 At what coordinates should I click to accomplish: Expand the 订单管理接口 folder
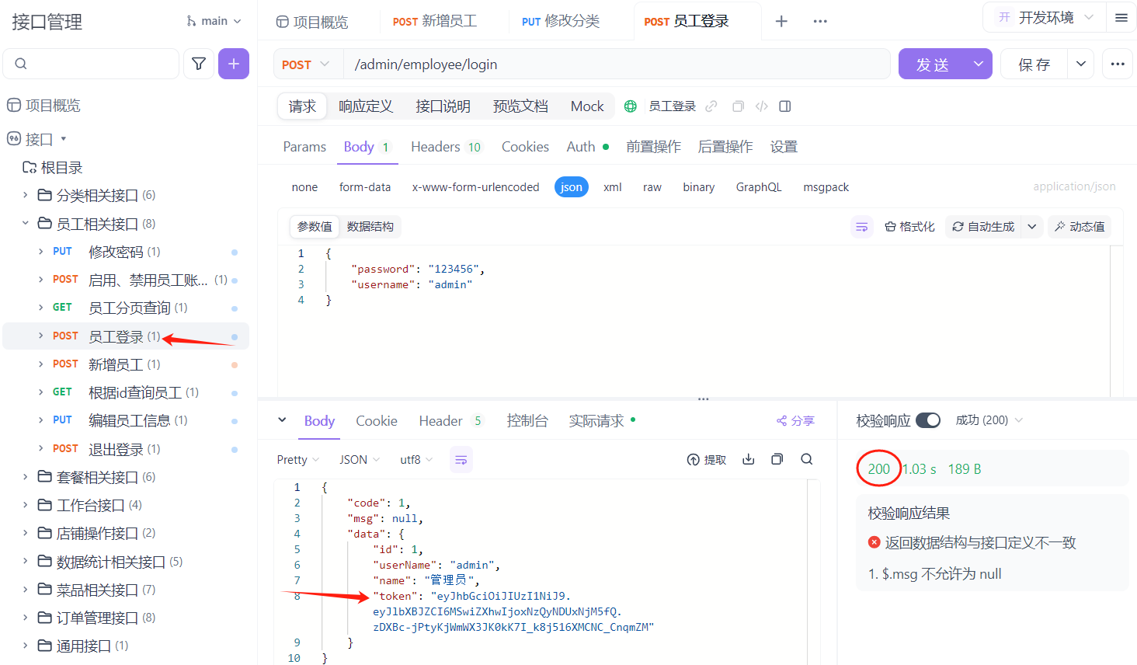tap(25, 618)
